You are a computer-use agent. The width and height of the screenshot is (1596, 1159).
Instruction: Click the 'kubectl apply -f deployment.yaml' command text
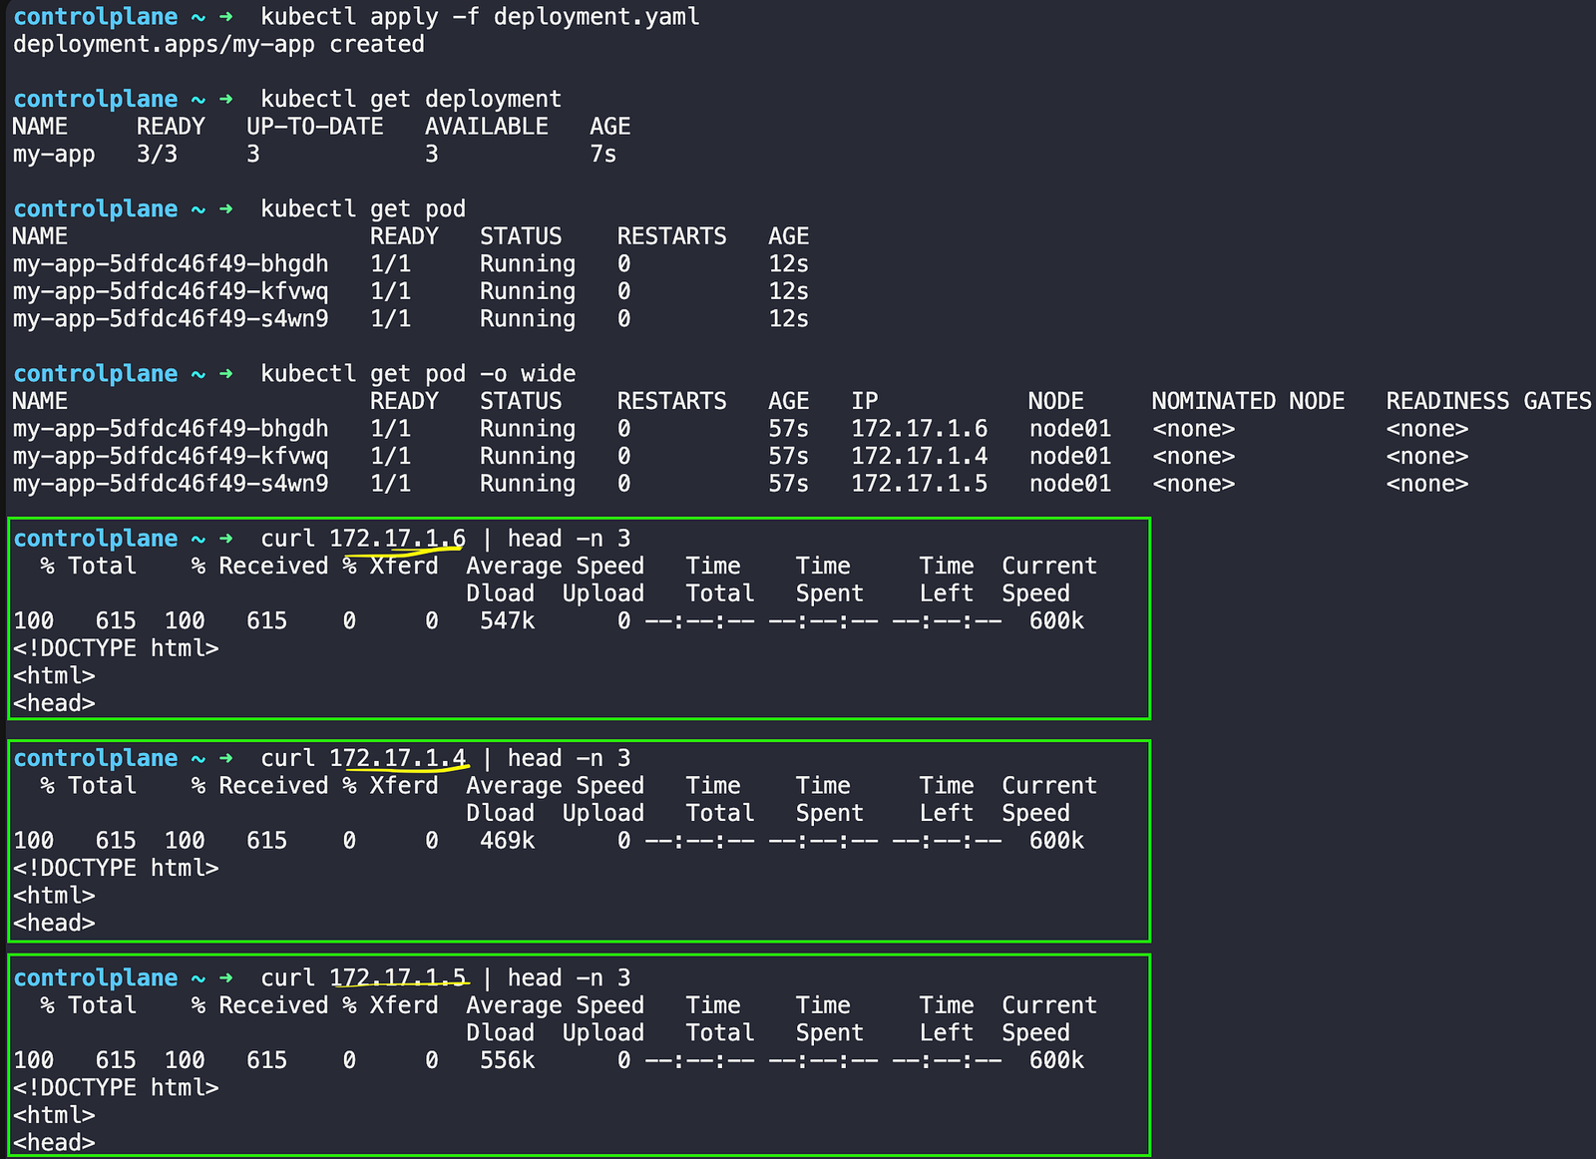click(x=479, y=17)
